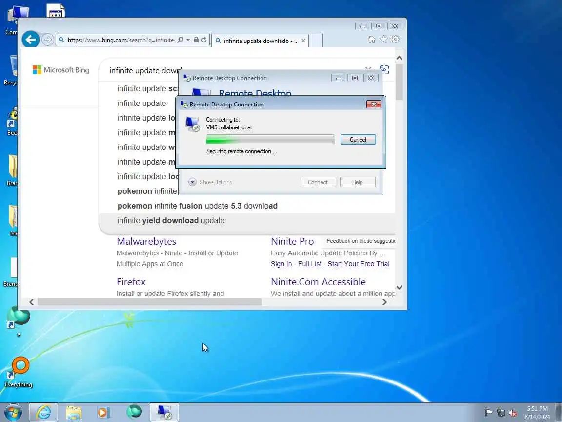Open Internet Explorer from the taskbar

click(43, 412)
